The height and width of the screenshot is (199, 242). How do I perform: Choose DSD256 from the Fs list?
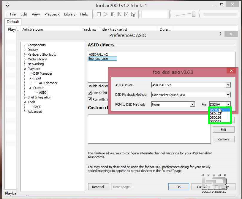(x=220, y=117)
